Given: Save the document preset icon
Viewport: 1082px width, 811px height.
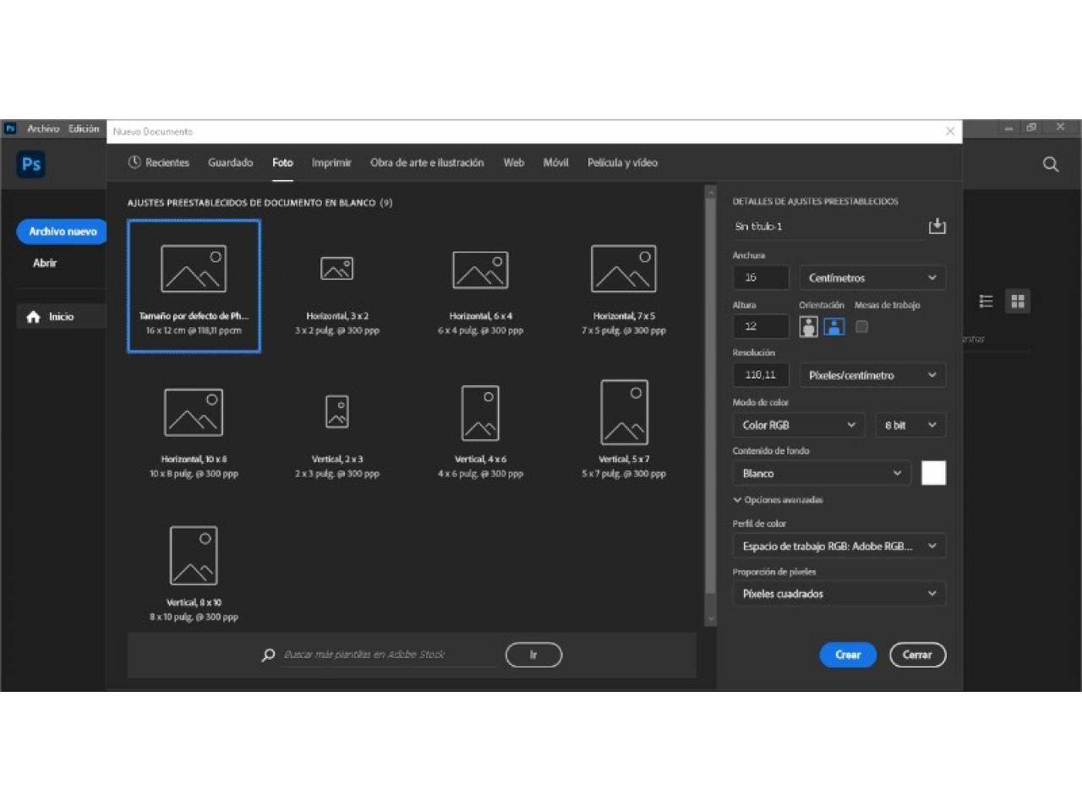Looking at the screenshot, I should click(x=937, y=226).
